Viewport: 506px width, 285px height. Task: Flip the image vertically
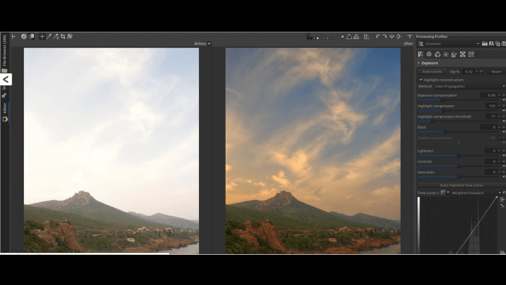pyautogui.click(x=392, y=37)
